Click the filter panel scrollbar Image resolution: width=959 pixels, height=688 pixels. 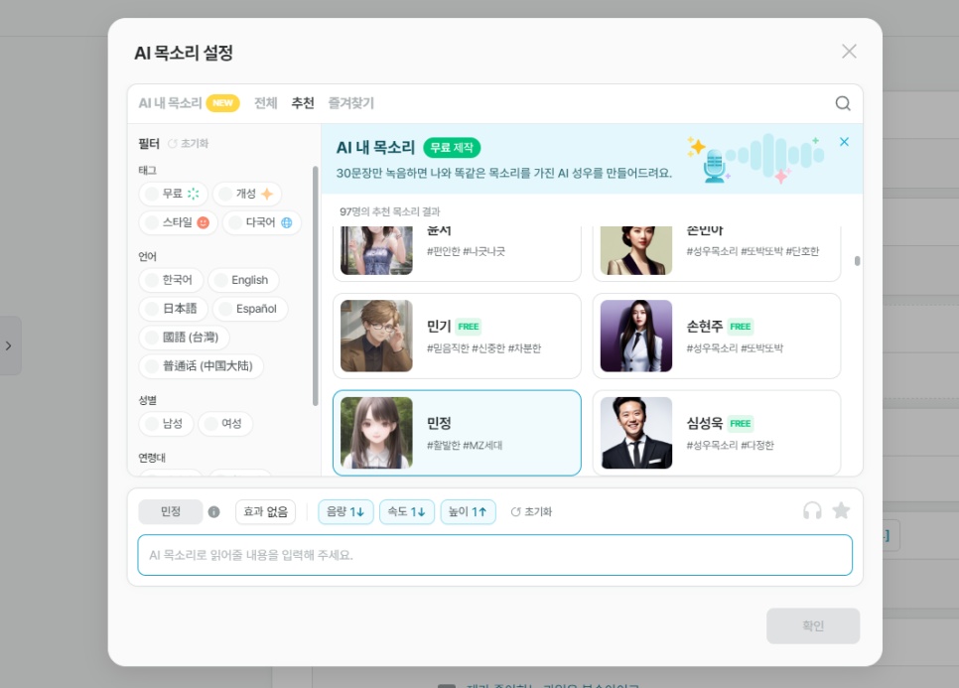(x=316, y=286)
